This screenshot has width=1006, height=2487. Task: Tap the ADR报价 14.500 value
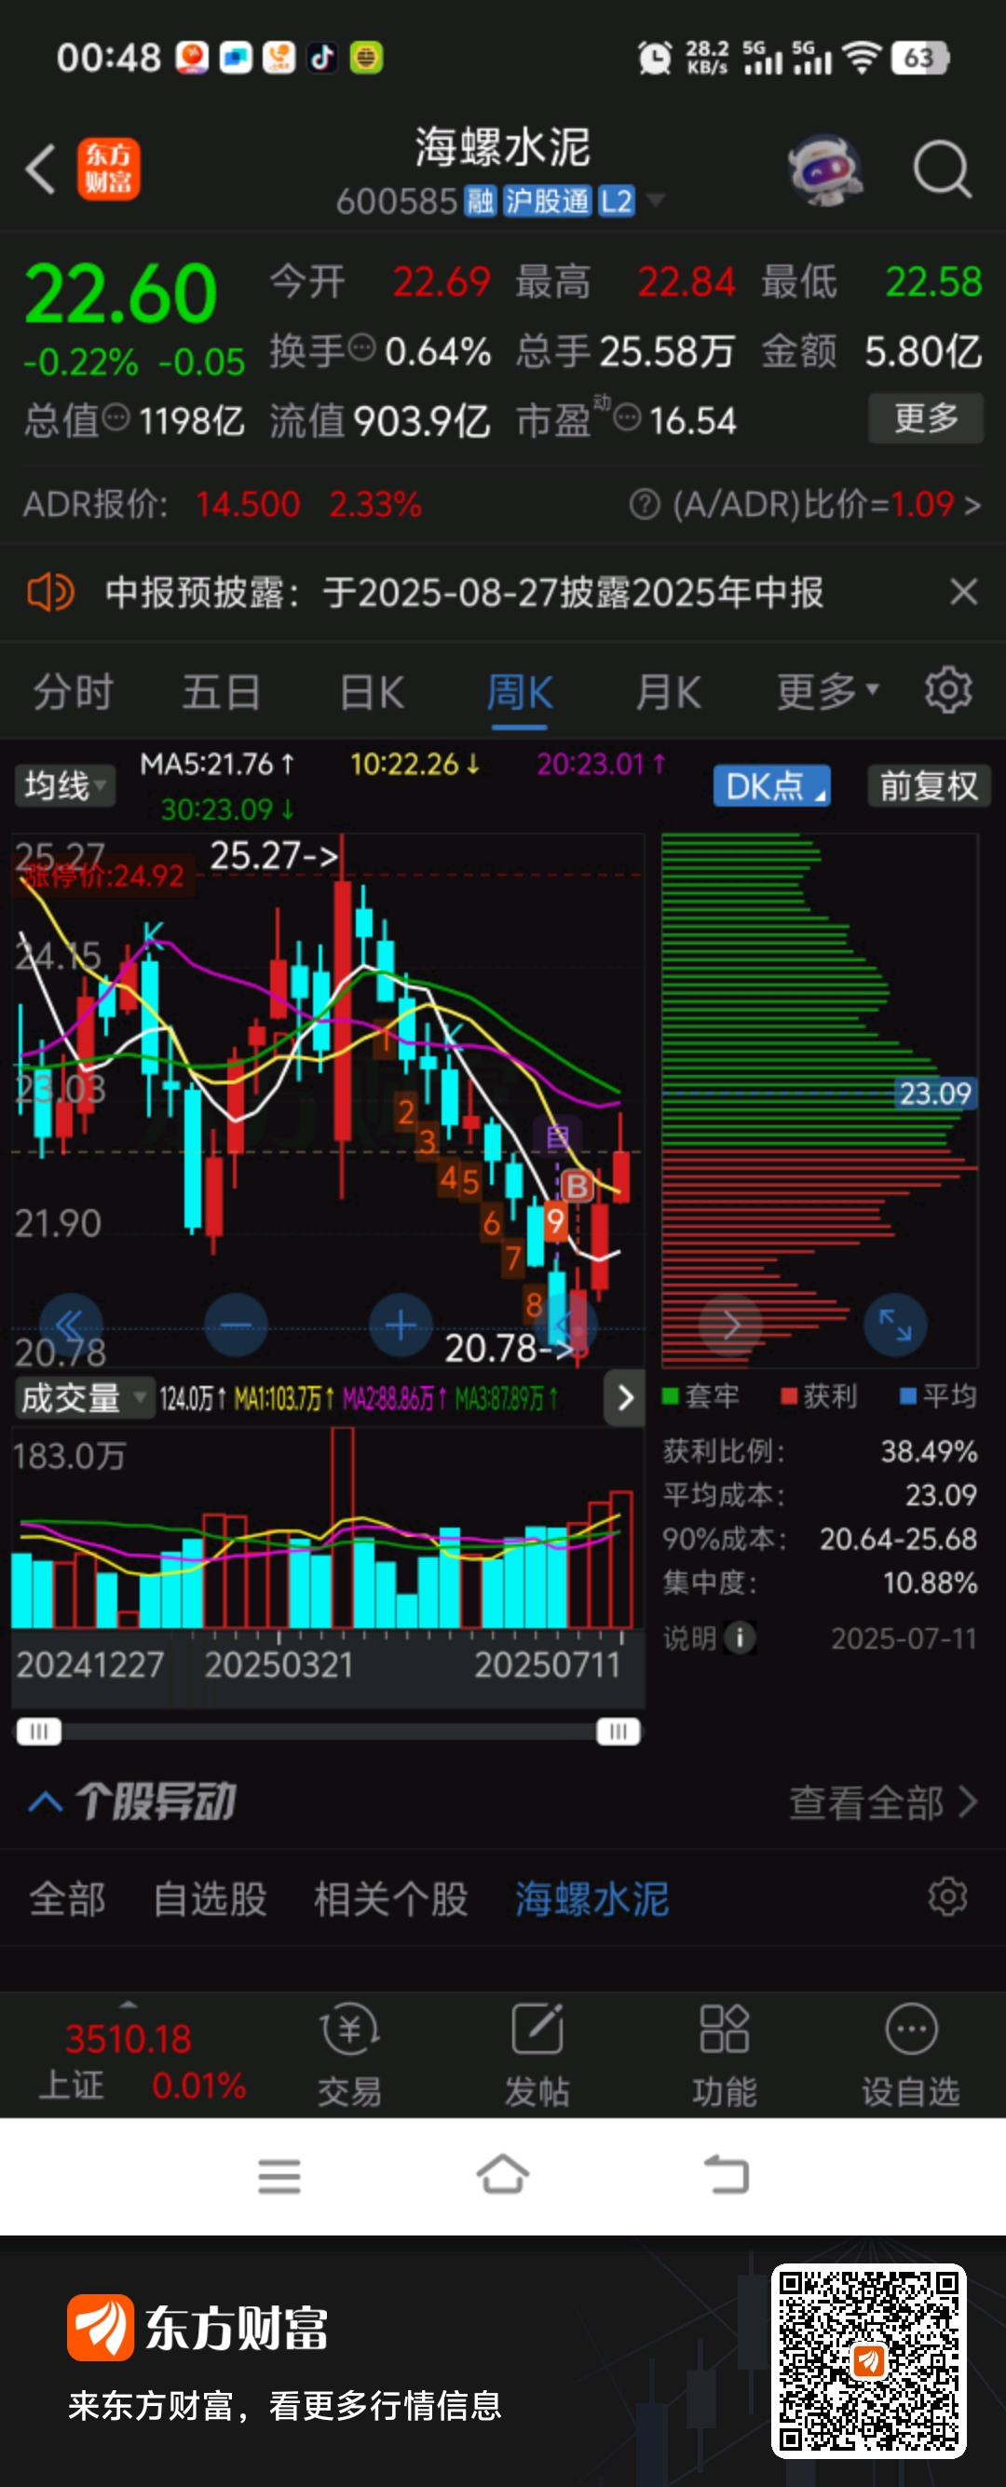tap(247, 504)
